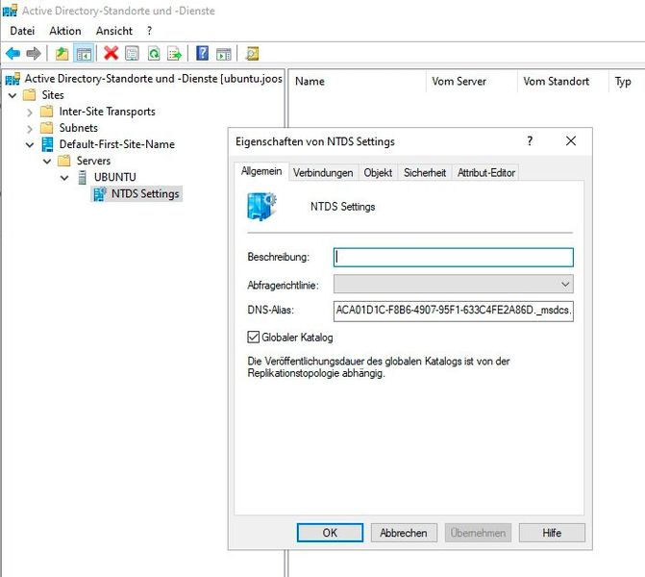Click the app icon in the title bar

coord(11,10)
